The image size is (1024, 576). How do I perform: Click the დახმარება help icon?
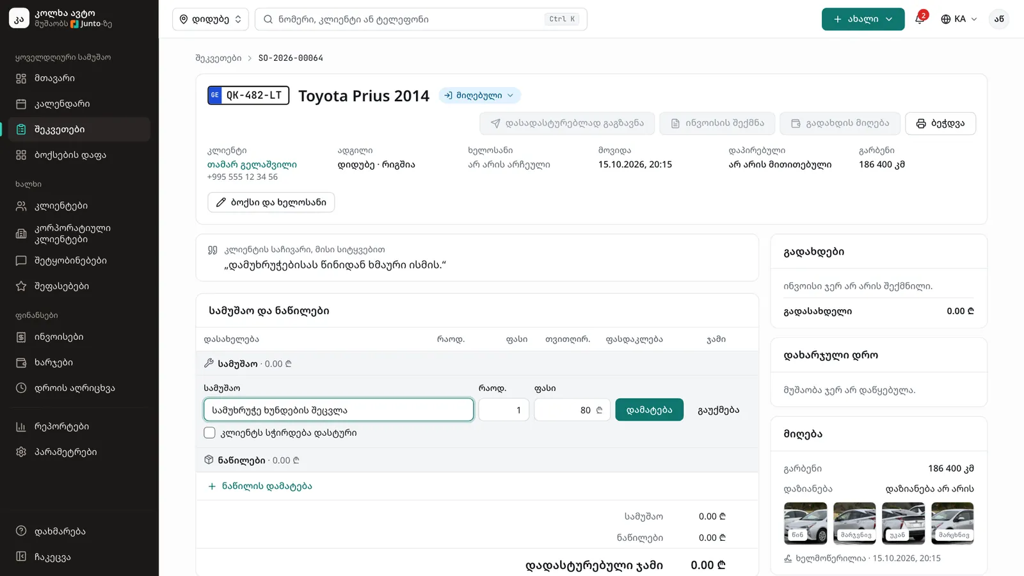click(21, 531)
